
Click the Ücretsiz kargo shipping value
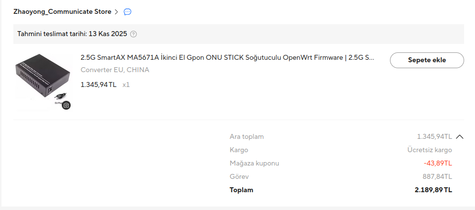pyautogui.click(x=430, y=150)
